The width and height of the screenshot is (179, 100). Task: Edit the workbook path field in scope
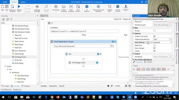[81, 46]
